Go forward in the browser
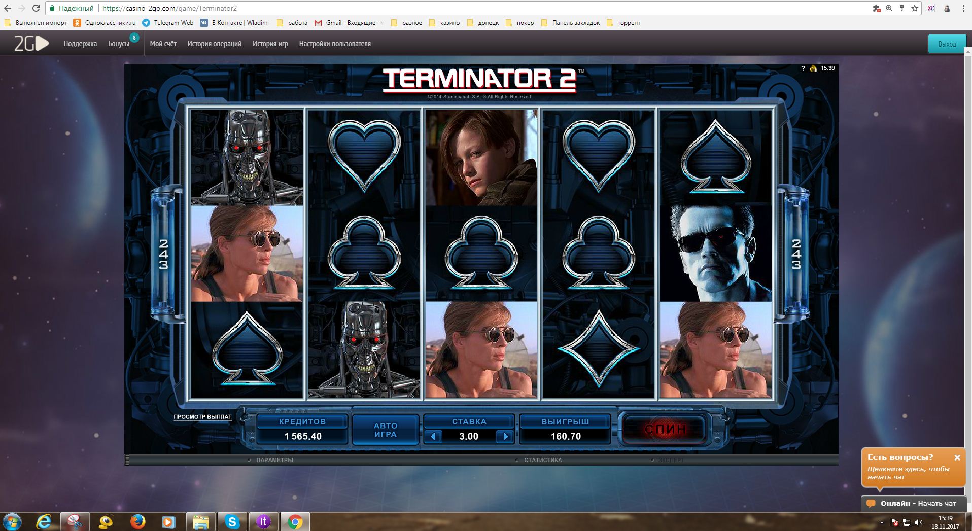Image resolution: width=972 pixels, height=531 pixels. [22, 8]
